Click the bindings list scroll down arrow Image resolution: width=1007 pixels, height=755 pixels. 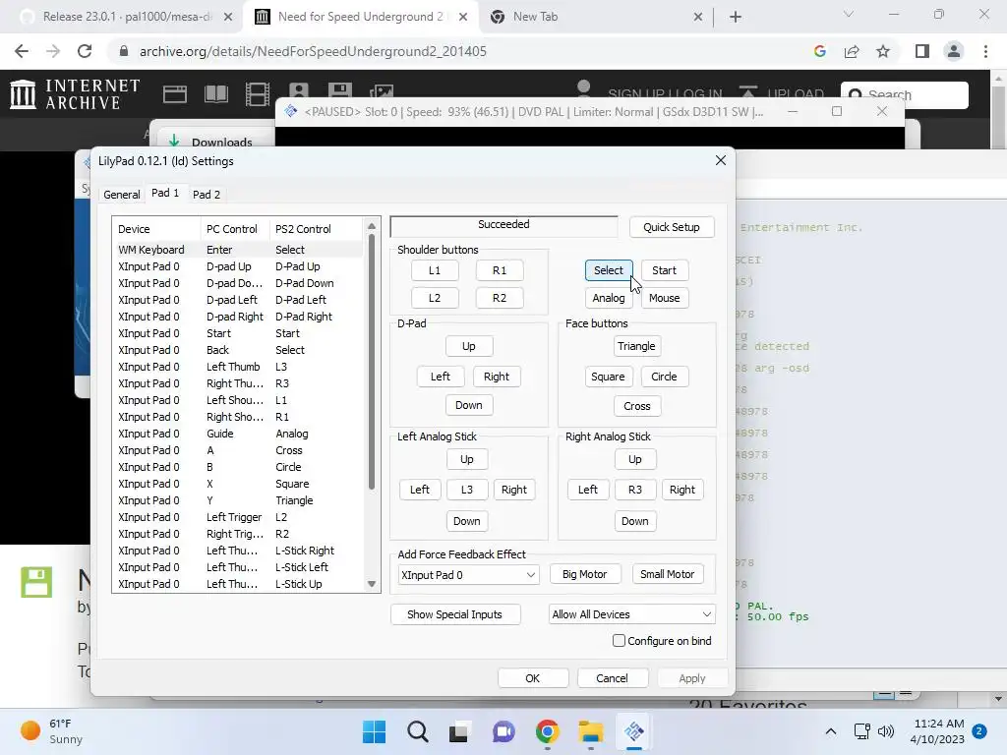point(371,584)
